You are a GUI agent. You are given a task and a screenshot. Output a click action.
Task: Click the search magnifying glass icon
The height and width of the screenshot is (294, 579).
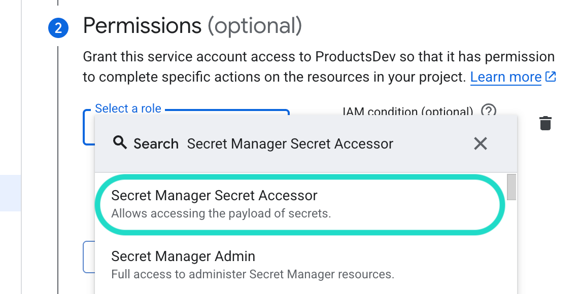coord(120,143)
